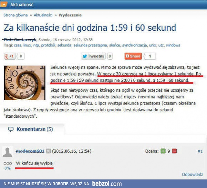This screenshot has height=188, width=207.
Task: Open the sekunda przestępna tag
Action: [x=90, y=45]
